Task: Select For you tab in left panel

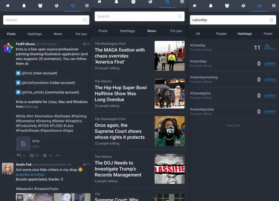Action: click(81, 34)
